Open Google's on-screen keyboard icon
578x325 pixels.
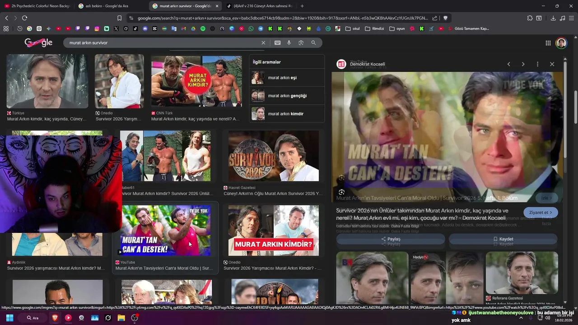pos(277,43)
